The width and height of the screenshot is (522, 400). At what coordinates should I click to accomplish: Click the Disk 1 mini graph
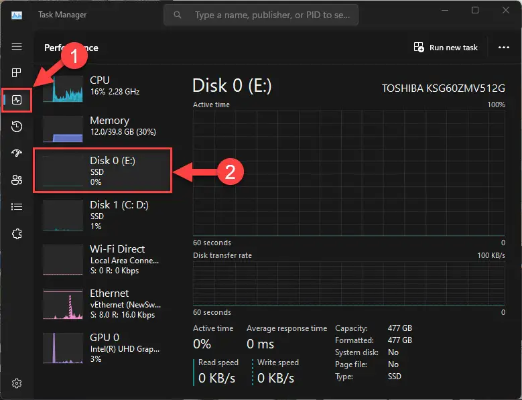click(x=63, y=215)
